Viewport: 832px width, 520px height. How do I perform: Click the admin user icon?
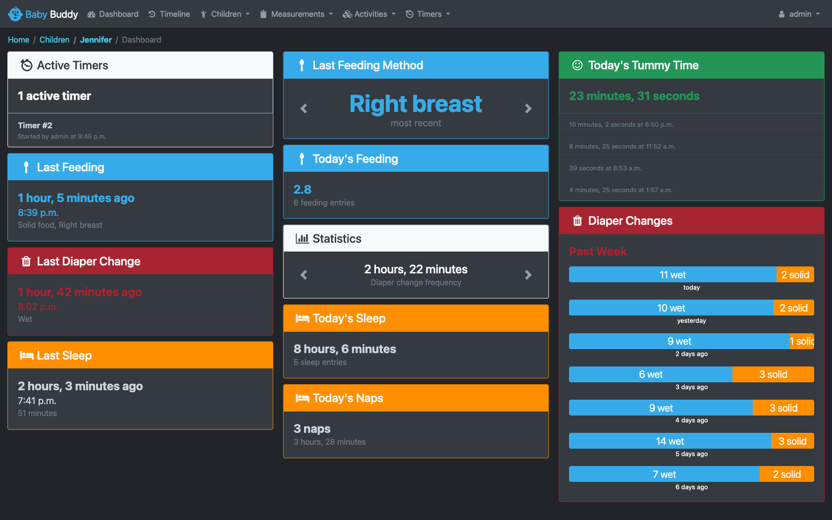(781, 14)
